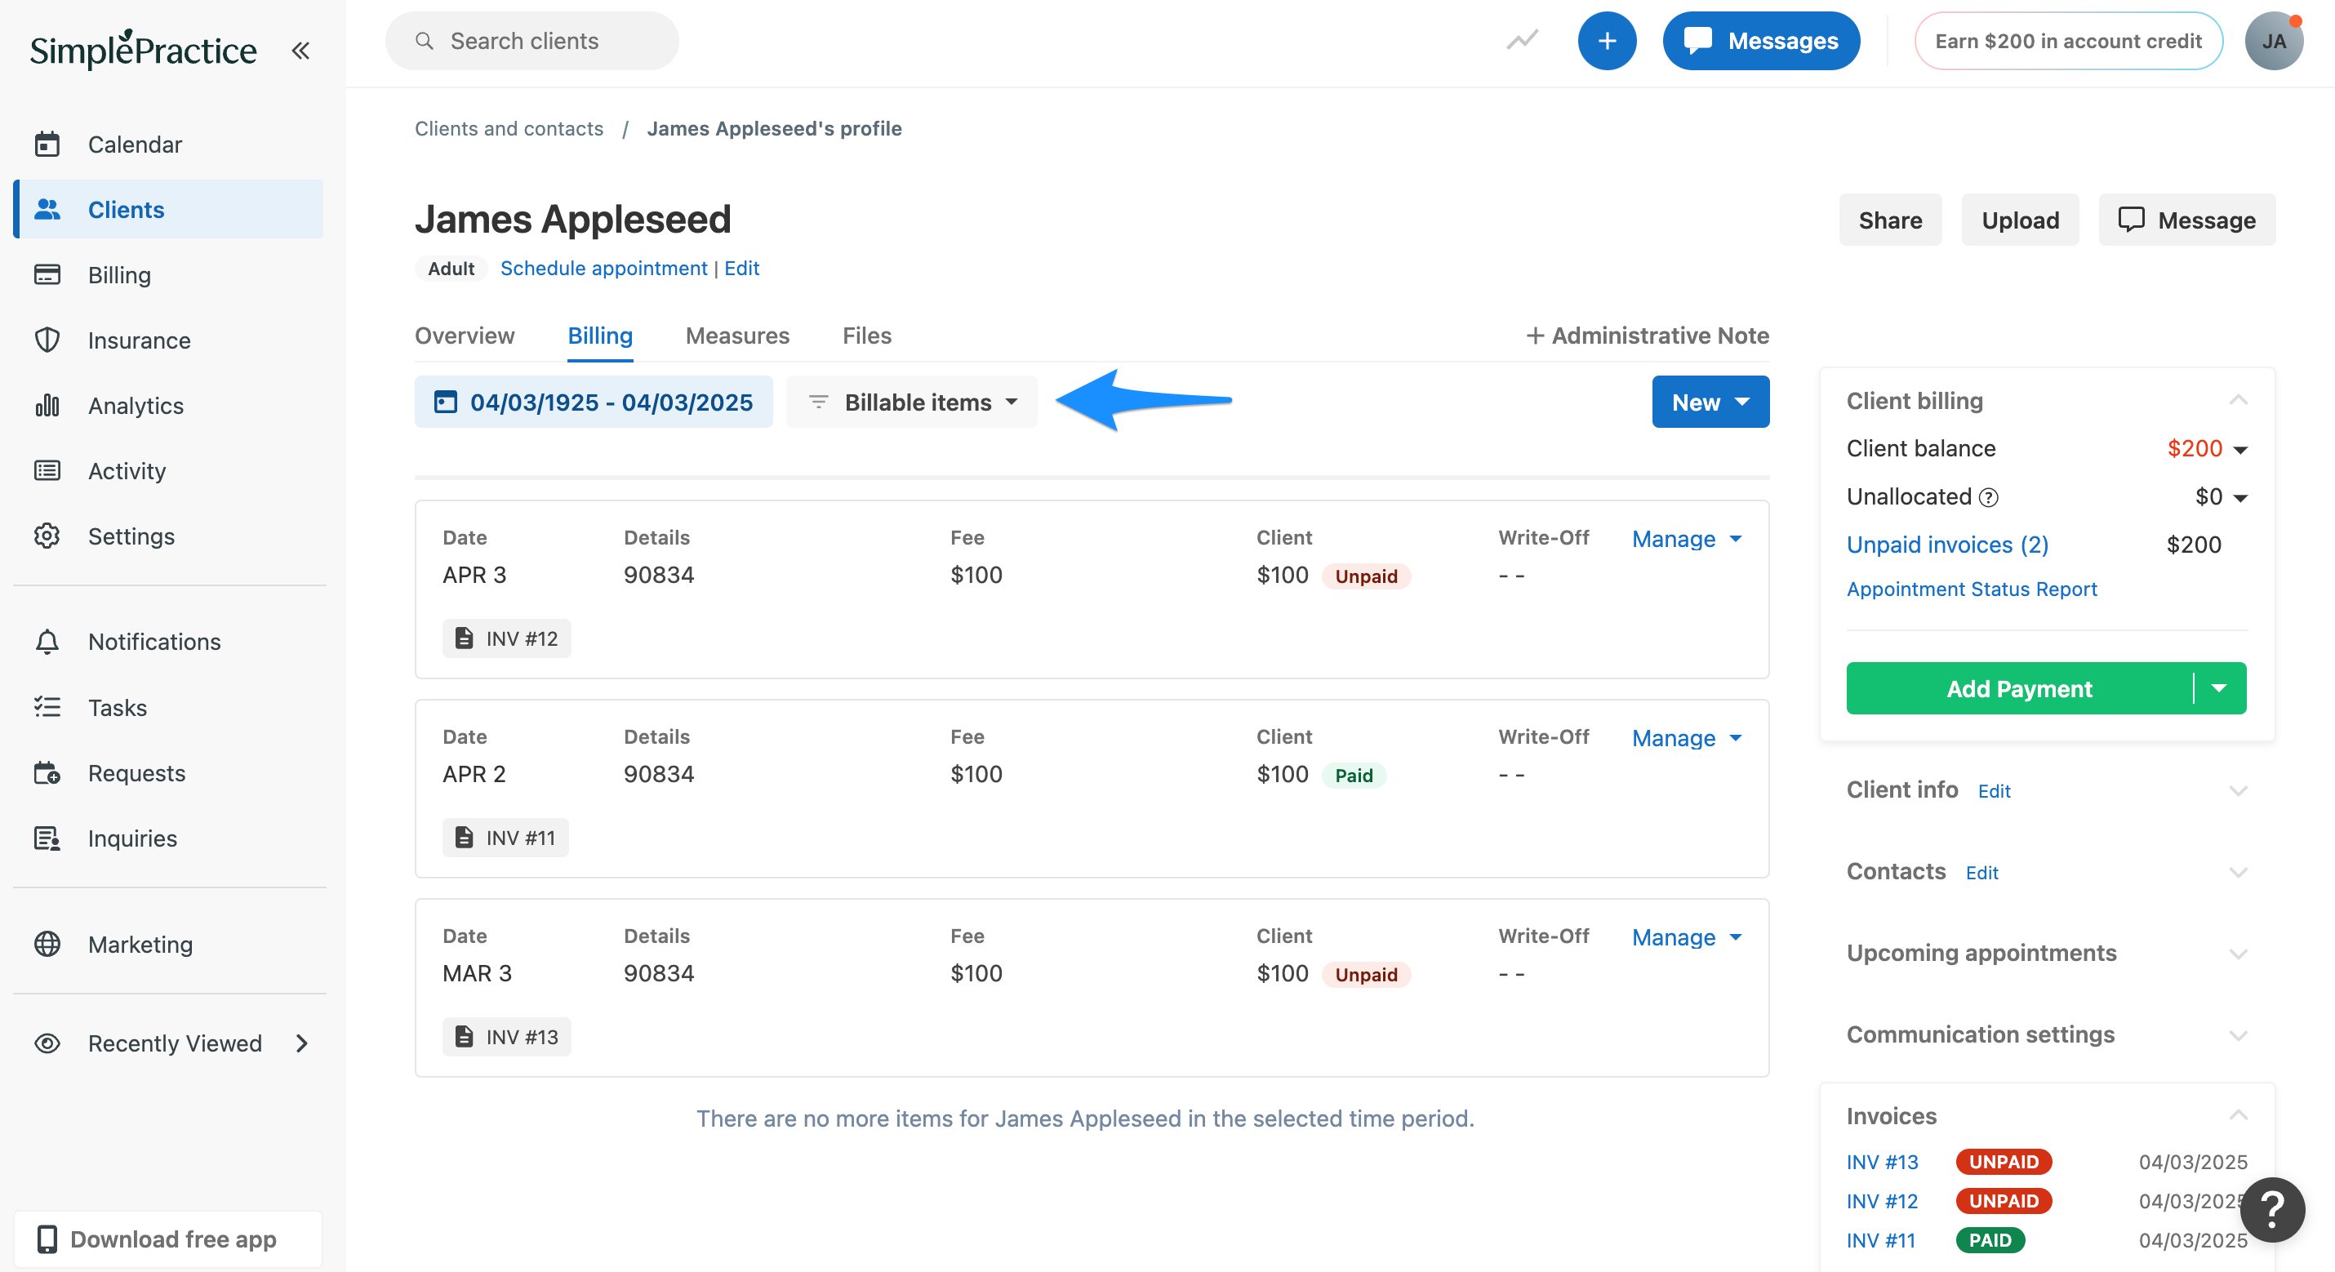This screenshot has height=1272, width=2335.
Task: Open the JA account avatar
Action: (x=2274, y=41)
